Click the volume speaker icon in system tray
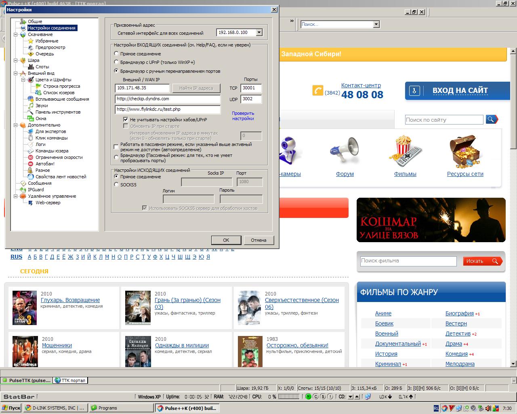The width and height of the screenshot is (517, 414). point(488,408)
